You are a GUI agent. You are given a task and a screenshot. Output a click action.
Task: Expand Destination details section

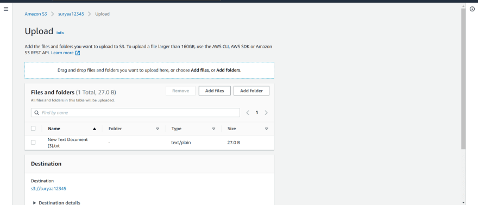coord(56,203)
